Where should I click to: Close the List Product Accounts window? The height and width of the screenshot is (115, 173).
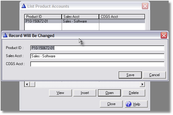click(x=145, y=6)
